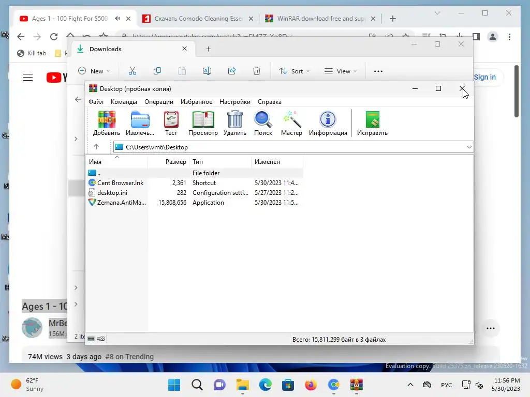Show hidden system tray icons chevron
Viewport: 530px width, 397px height.
(x=410, y=385)
